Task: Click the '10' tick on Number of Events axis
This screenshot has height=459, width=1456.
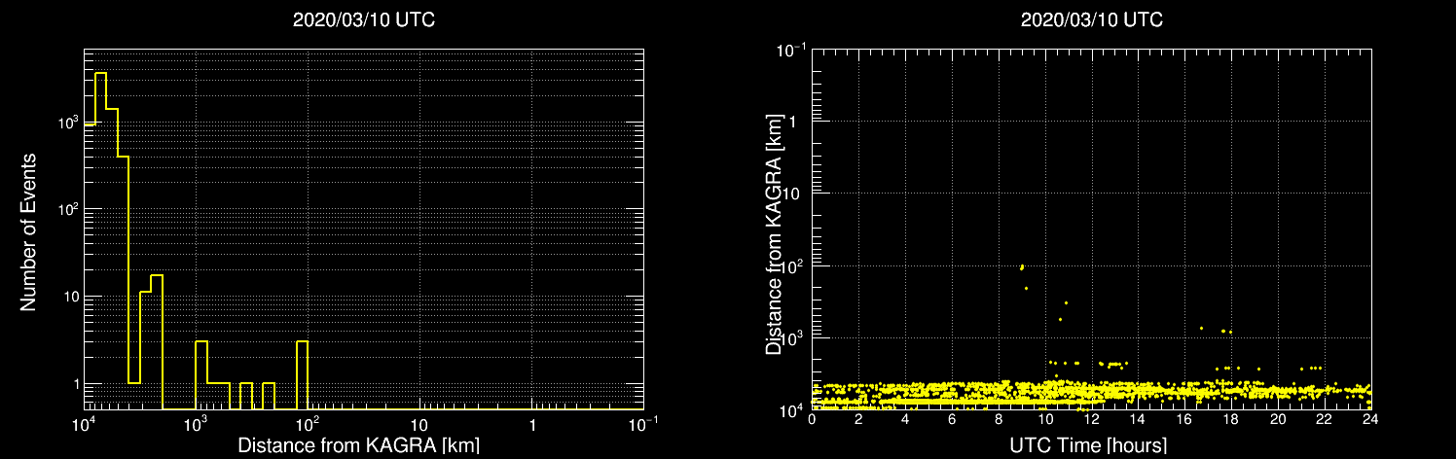Action: [x=70, y=296]
